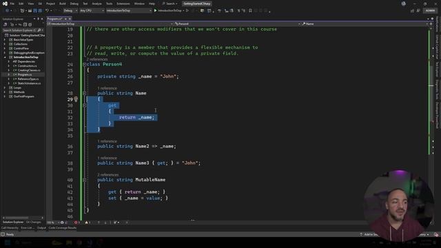Image resolution: width=441 pixels, height=248 pixels.
Task: Click the Solution Explorer home icon
Action: click(5, 25)
